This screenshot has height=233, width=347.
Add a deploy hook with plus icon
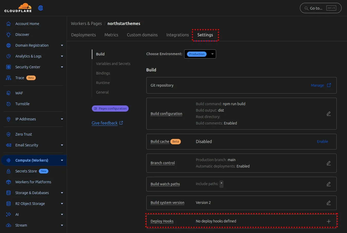328,221
